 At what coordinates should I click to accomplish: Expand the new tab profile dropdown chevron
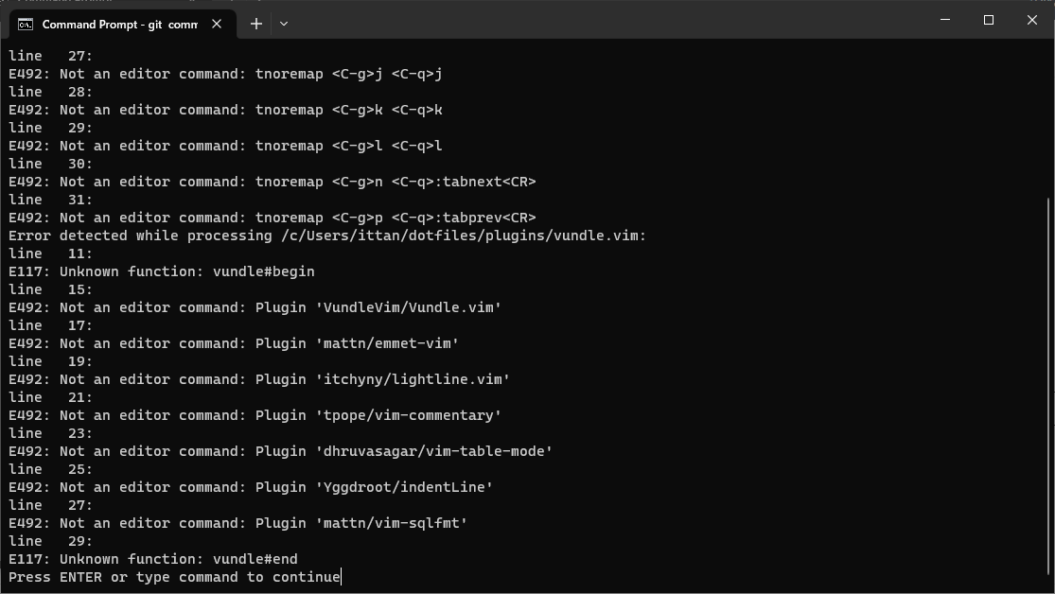284,24
